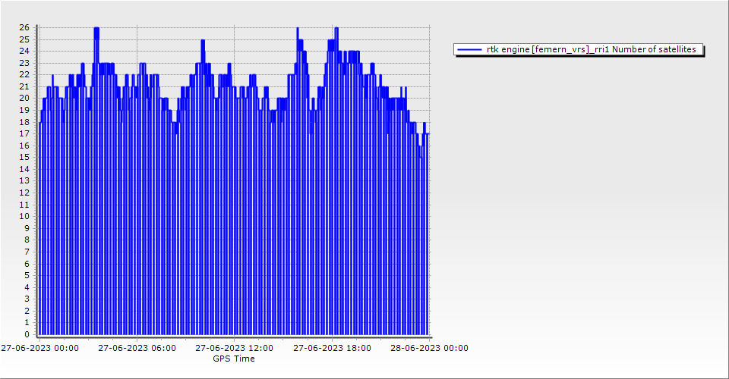729x379 pixels.
Task: Click the last bar at the plot's right edge
Action: coord(428,227)
